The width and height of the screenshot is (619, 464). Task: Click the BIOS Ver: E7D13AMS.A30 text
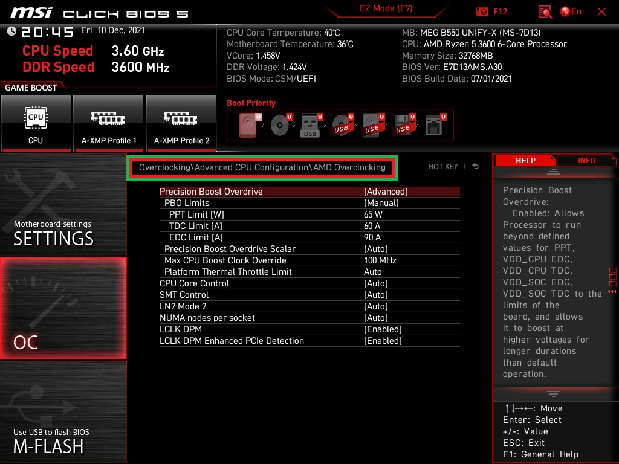452,67
